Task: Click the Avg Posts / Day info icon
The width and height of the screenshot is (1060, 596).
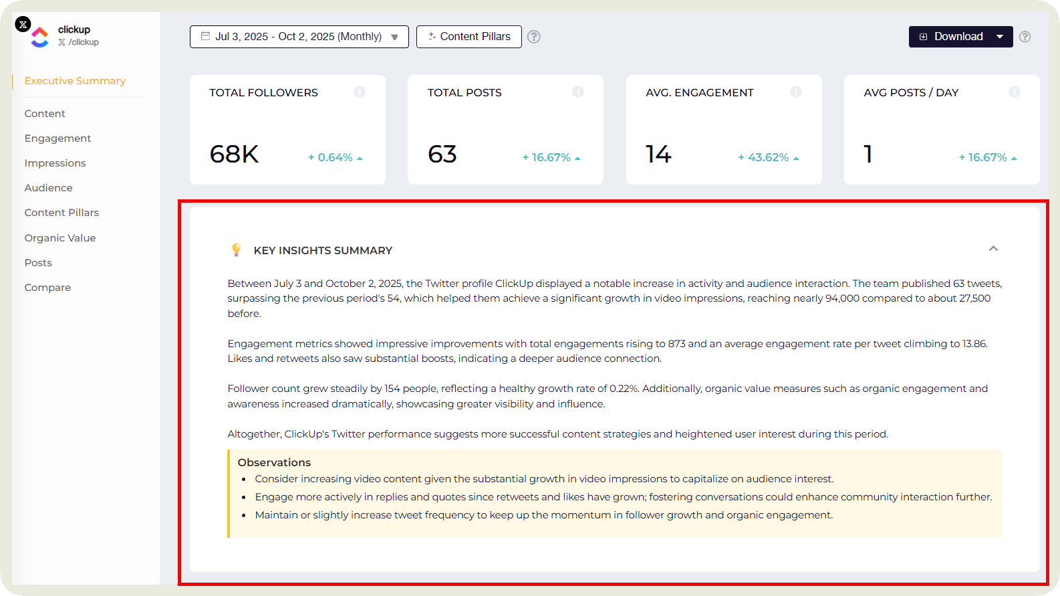Action: (1015, 92)
